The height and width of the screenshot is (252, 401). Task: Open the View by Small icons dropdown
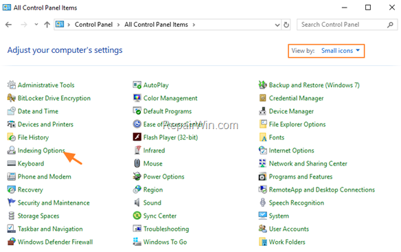(341, 51)
